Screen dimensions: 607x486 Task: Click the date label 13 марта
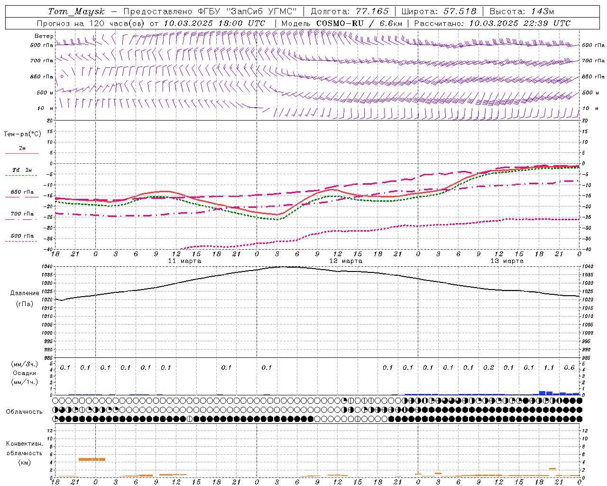click(507, 261)
